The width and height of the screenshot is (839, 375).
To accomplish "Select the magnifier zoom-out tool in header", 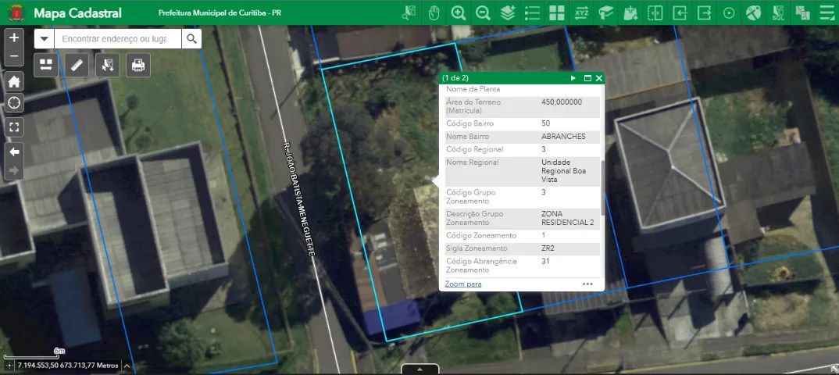I will [x=483, y=12].
